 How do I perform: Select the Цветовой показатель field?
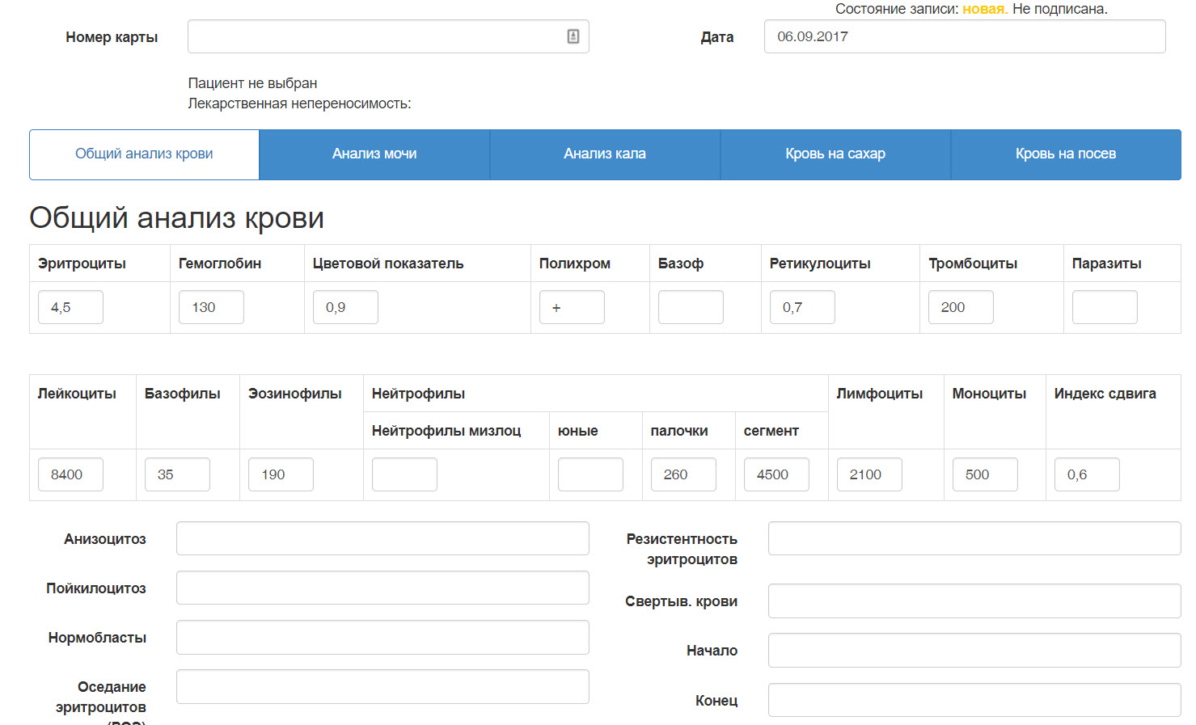click(345, 307)
